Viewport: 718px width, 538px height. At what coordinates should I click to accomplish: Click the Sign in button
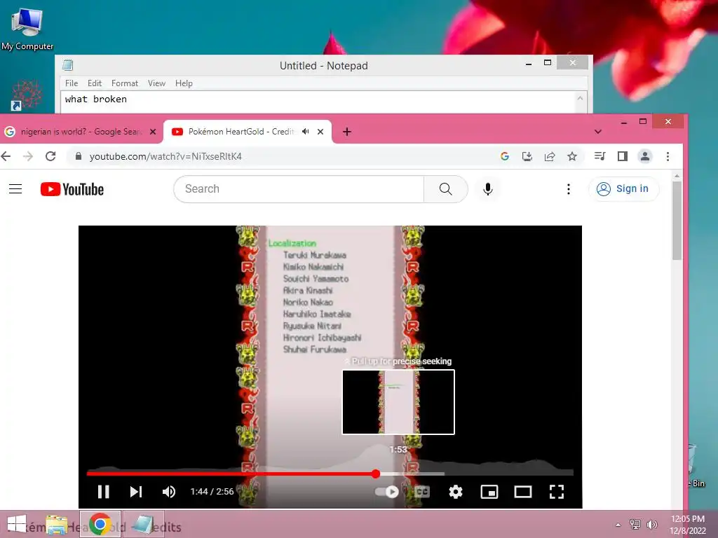tap(623, 189)
